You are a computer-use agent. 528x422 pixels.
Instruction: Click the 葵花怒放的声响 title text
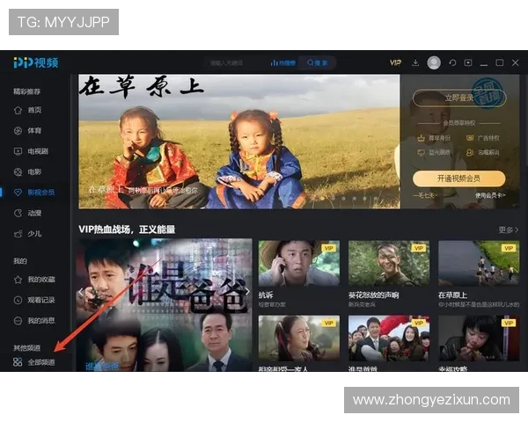click(x=373, y=295)
